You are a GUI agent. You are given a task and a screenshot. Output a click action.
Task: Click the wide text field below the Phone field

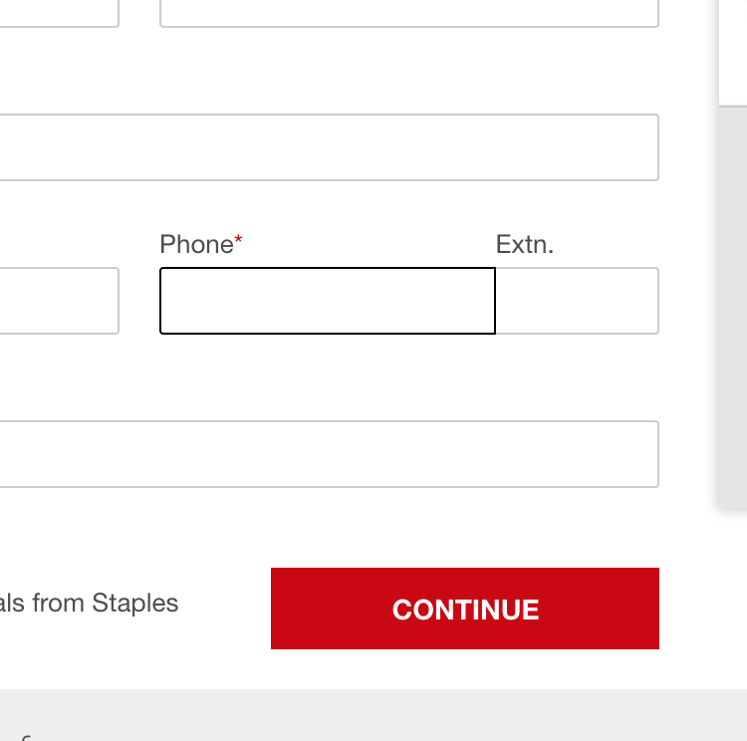[329, 454]
